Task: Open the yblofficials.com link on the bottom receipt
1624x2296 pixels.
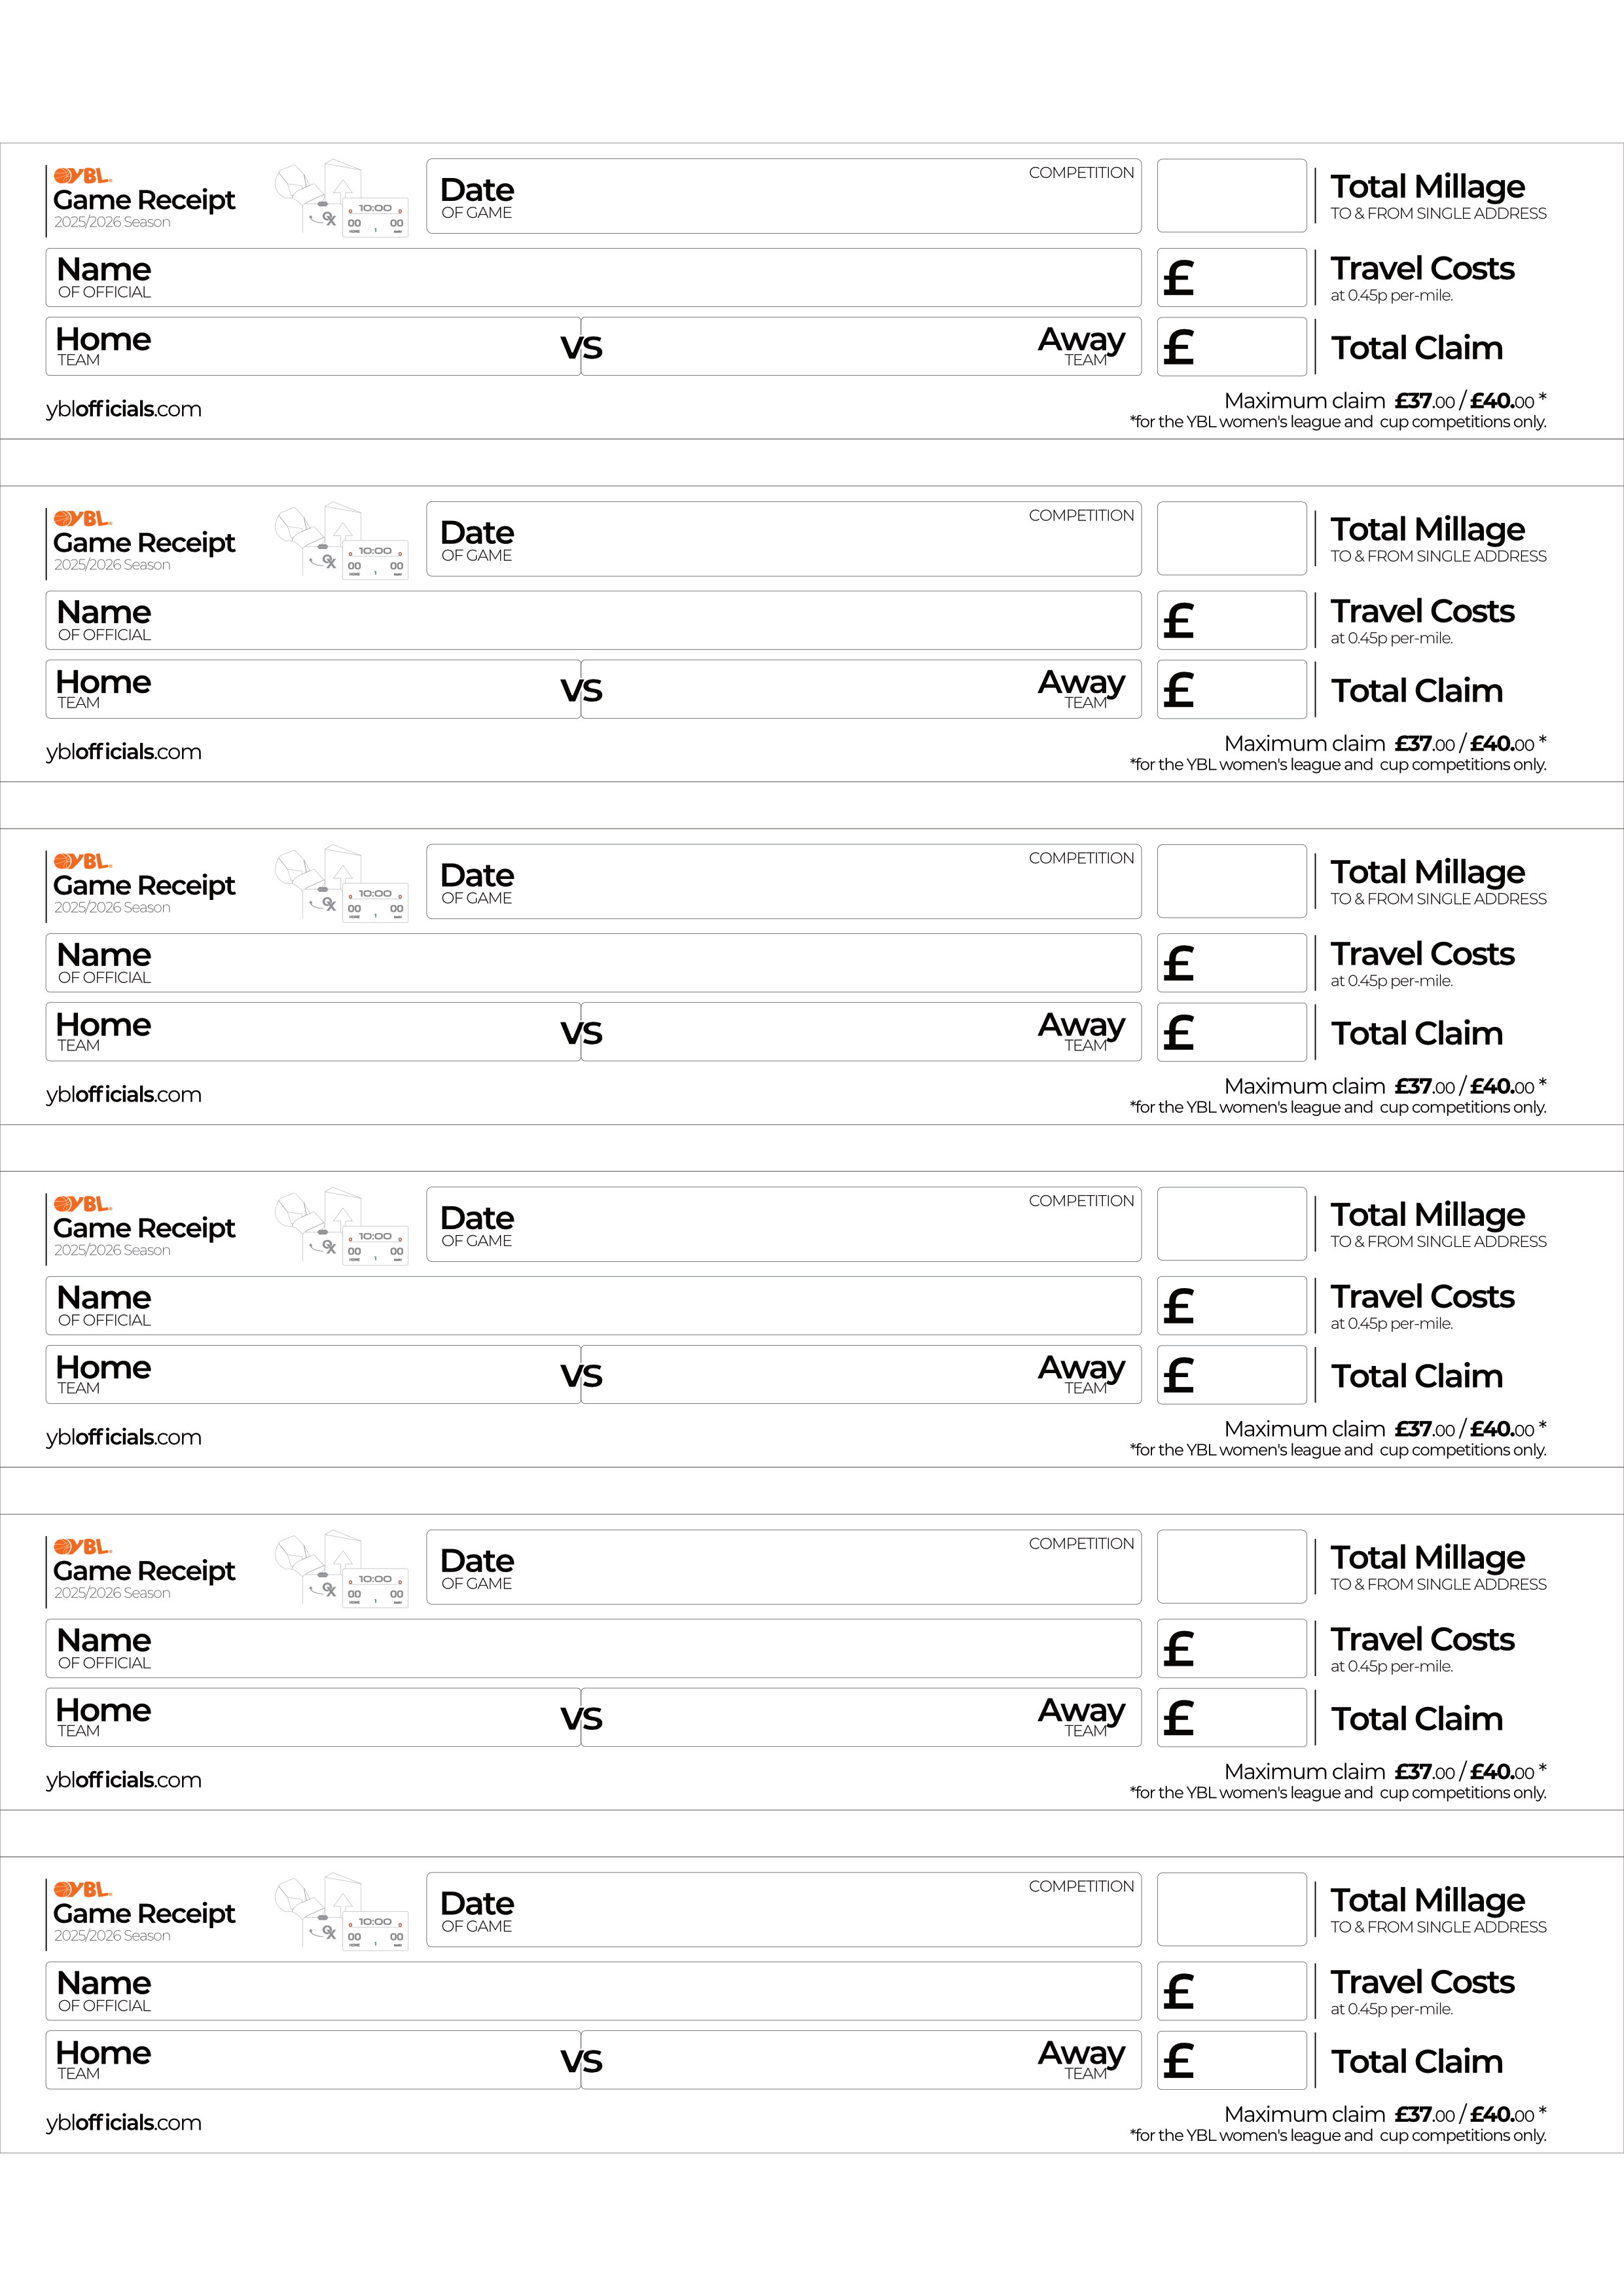Action: [x=124, y=2122]
